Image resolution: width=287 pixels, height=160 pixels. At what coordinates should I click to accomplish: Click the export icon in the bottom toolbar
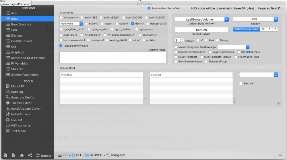13,155
